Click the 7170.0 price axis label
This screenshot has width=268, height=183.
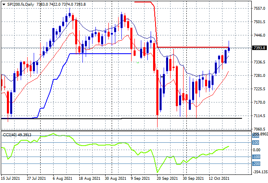pyautogui.click(x=259, y=102)
